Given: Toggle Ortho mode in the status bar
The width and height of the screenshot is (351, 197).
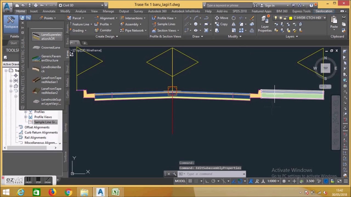Looking at the screenshot, I should [x=207, y=181].
